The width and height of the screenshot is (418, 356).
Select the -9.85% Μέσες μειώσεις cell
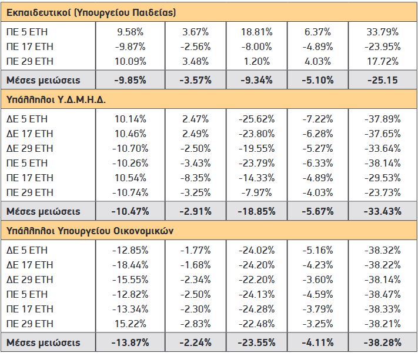point(131,80)
